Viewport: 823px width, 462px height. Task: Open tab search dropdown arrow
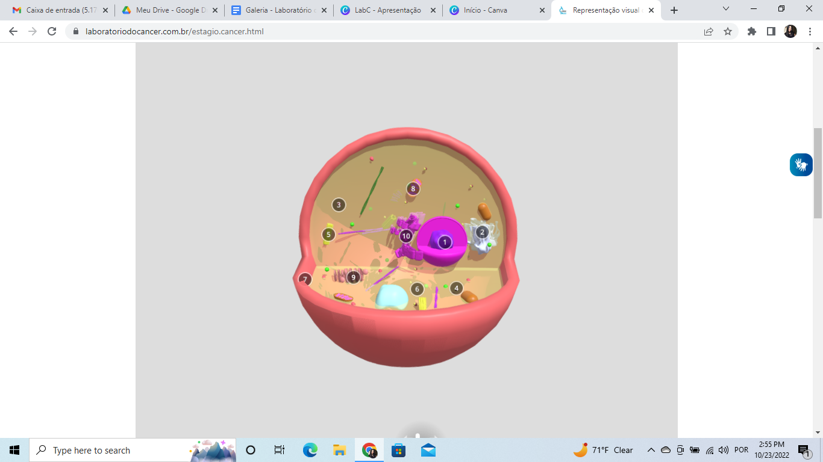click(726, 9)
